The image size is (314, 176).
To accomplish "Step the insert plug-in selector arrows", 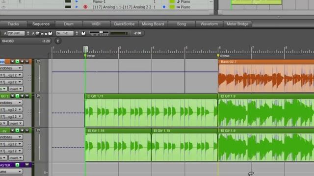I will [x=28, y=33].
